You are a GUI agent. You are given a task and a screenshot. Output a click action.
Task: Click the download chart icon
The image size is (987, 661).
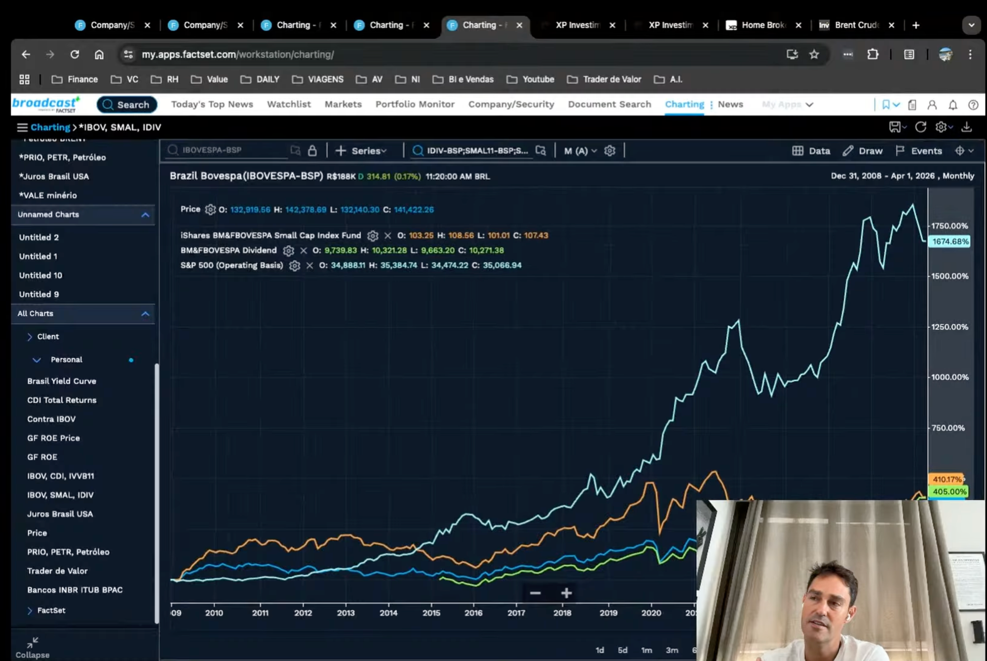[x=966, y=127]
